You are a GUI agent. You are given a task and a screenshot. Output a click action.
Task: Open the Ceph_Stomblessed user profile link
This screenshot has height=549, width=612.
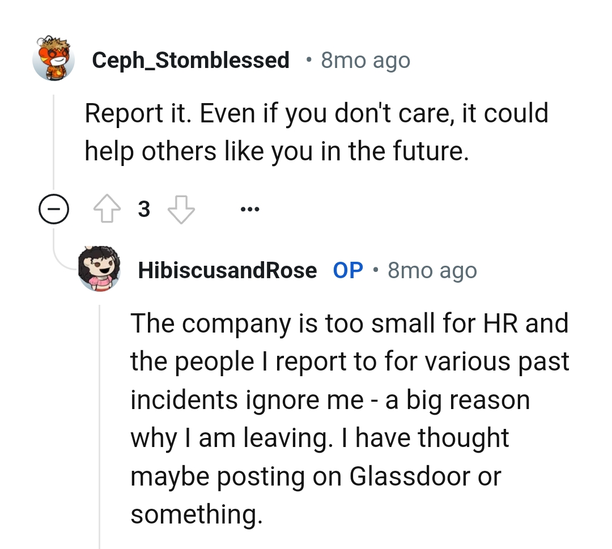point(190,59)
